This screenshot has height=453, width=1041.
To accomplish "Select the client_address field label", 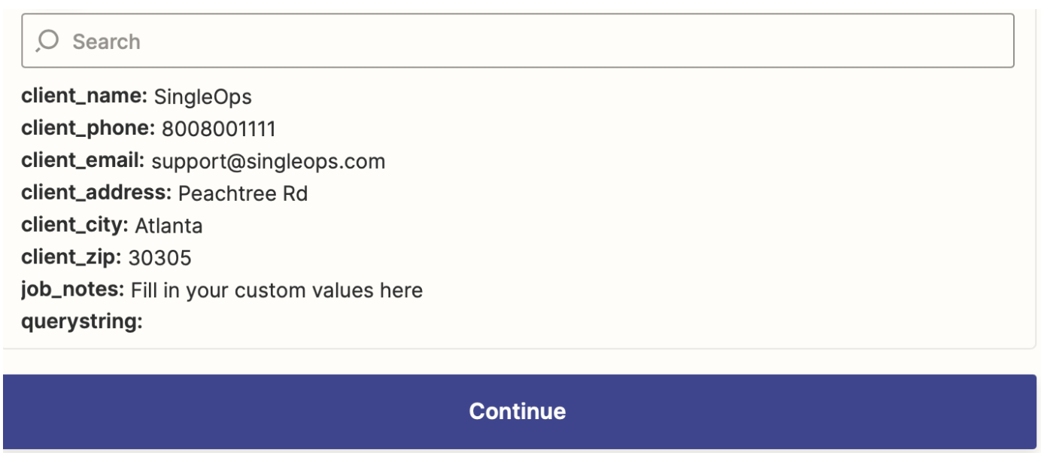I will [96, 193].
